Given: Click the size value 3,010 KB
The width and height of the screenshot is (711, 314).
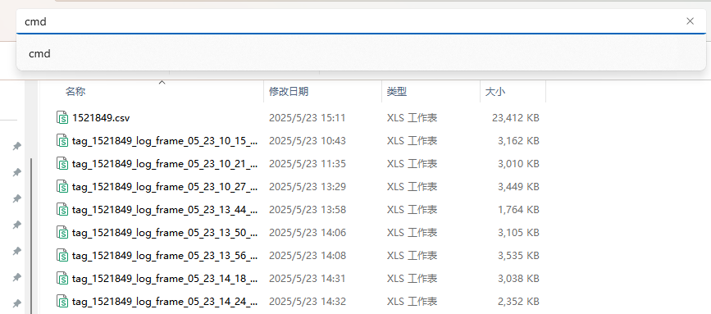Looking at the screenshot, I should (518, 164).
